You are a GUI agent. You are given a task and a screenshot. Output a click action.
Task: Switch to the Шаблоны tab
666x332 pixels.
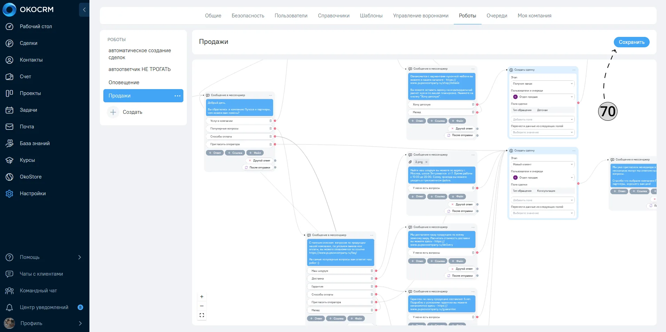(x=371, y=16)
